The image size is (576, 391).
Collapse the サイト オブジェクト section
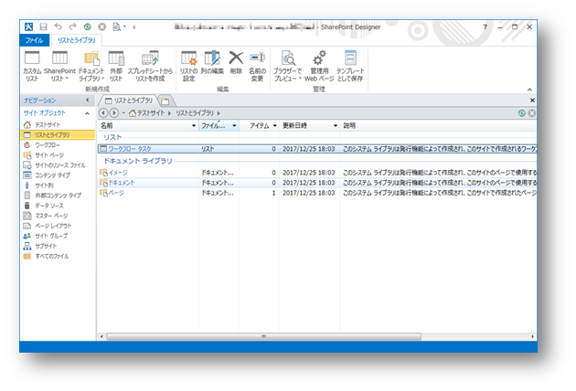[x=88, y=112]
